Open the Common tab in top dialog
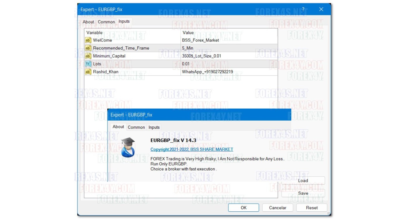409x219 pixels. 106,22
